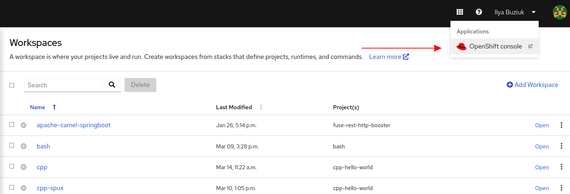Screen dimensions: 570x194
Task: Click the user avatar image
Action: pos(560,12)
